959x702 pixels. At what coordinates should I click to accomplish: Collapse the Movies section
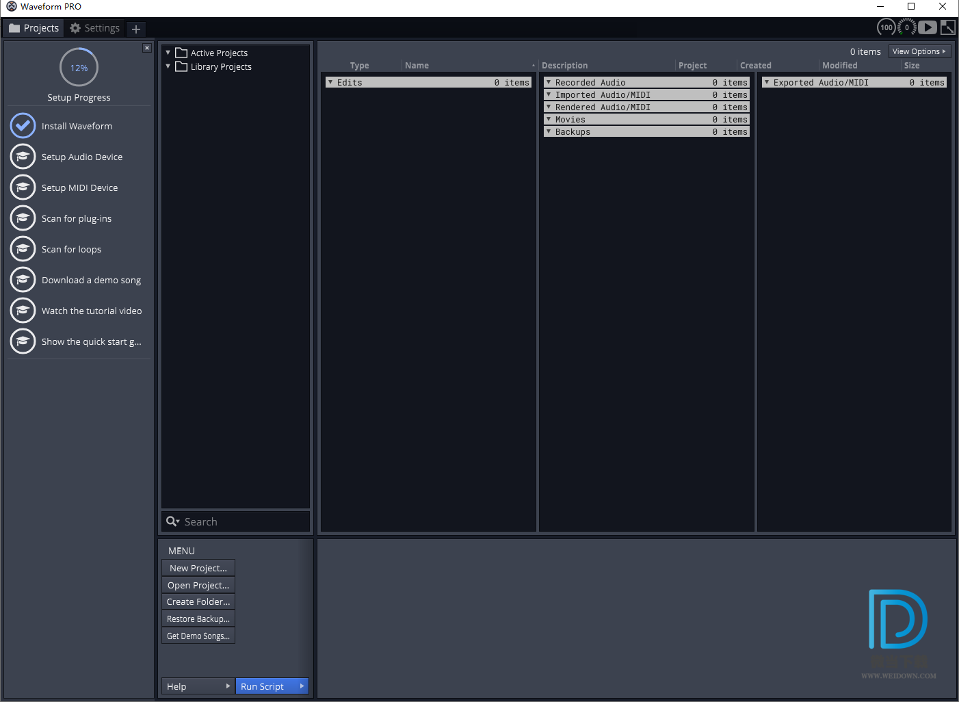(x=549, y=119)
